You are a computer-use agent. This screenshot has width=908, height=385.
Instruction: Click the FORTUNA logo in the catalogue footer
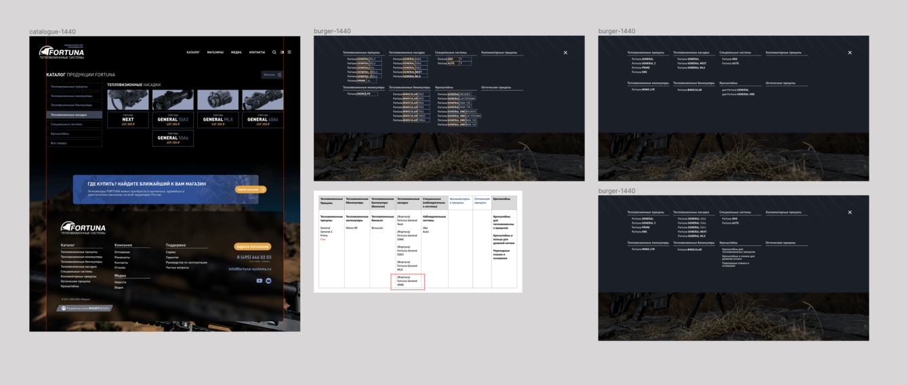click(83, 228)
